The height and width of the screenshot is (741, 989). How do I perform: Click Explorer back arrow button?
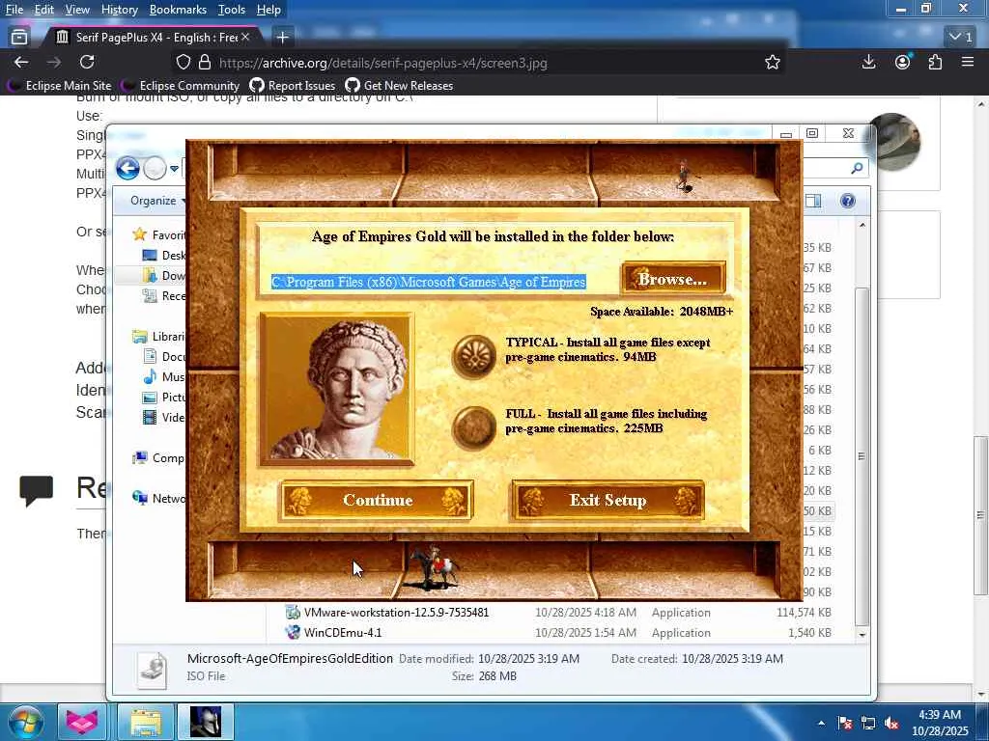pyautogui.click(x=128, y=168)
